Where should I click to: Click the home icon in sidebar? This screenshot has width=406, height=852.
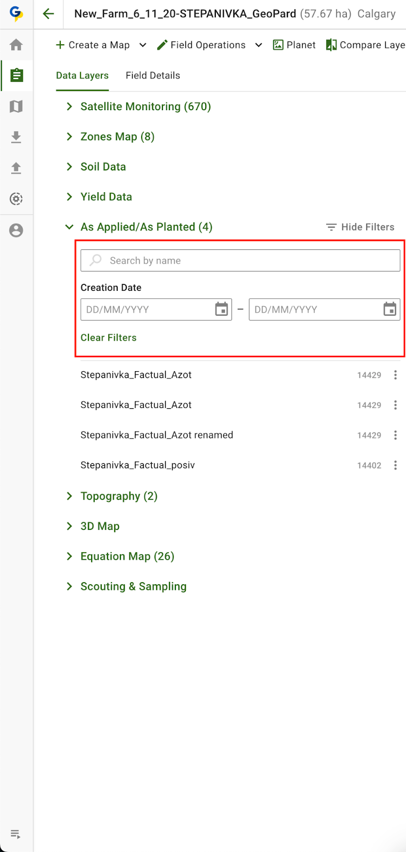pos(17,45)
